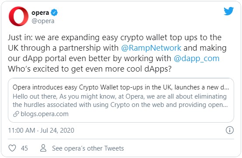The image size is (242, 158).
Task: Click the opera display name
Action: 40,13
